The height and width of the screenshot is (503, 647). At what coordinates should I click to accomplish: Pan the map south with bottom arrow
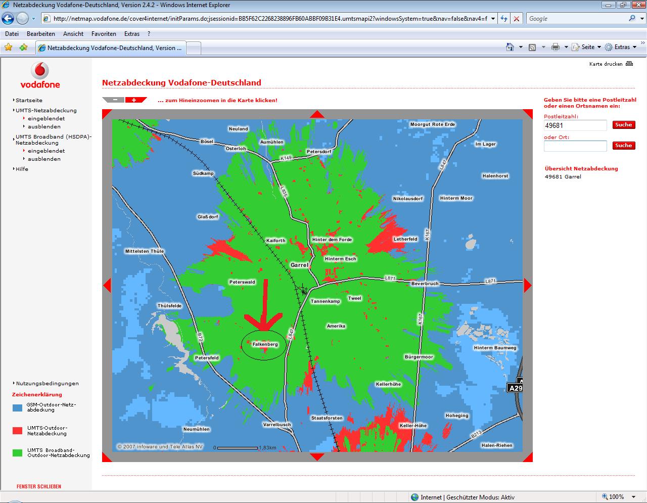coord(317,457)
